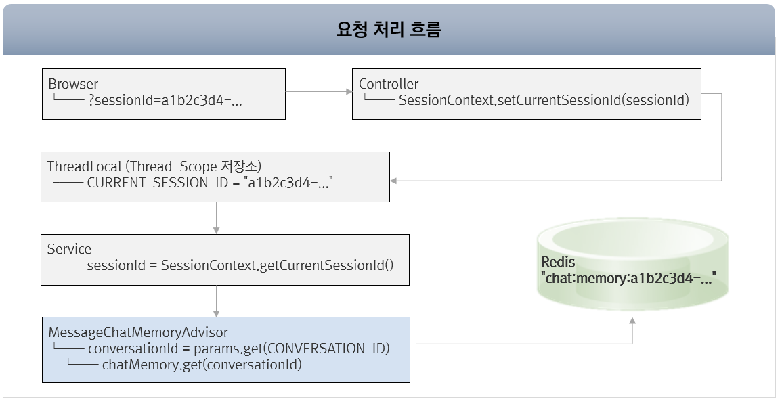Click the "MessageChatMemoryAdvisor" heading in the blue box
Image resolution: width=780 pixels, height=404 pixels.
[138, 332]
